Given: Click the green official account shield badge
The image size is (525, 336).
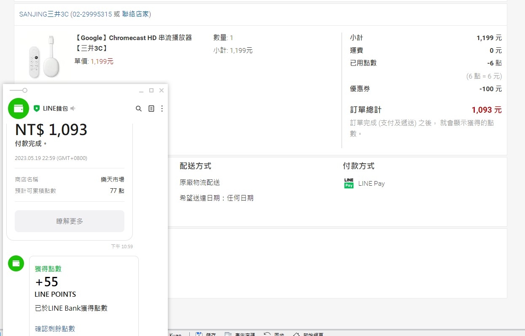Looking at the screenshot, I should 37,108.
